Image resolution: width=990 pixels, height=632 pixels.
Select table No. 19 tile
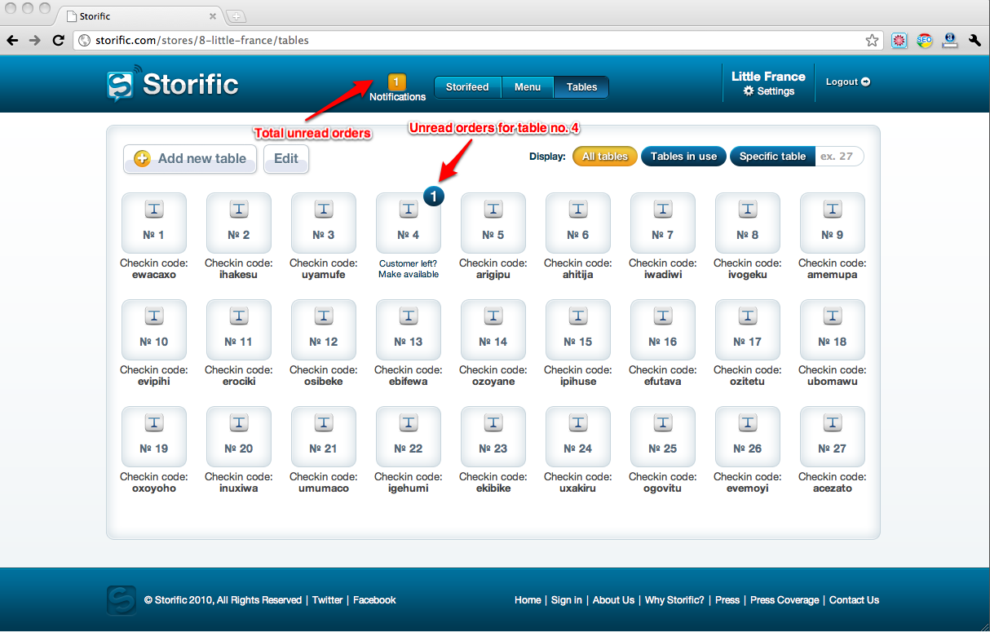click(154, 436)
